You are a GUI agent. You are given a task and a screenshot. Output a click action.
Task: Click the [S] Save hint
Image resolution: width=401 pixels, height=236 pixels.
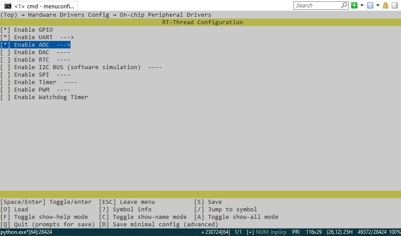[x=208, y=202]
